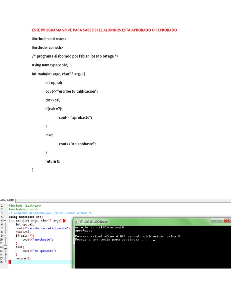Screen dimensions: 231x308
Task: Click the green #include <iostream> line in the editor
Action: click(25, 205)
